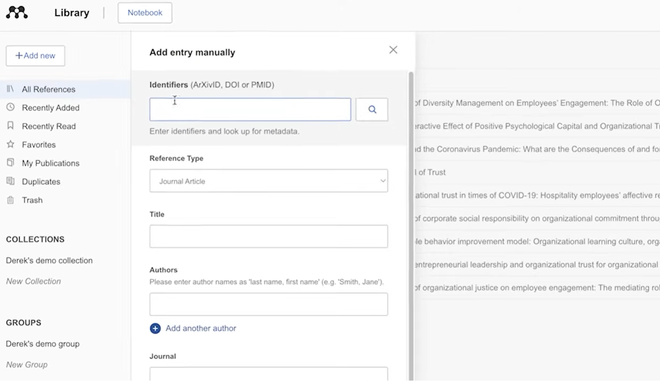Click the GROUPS section heading
The width and height of the screenshot is (660, 382).
[x=23, y=323]
